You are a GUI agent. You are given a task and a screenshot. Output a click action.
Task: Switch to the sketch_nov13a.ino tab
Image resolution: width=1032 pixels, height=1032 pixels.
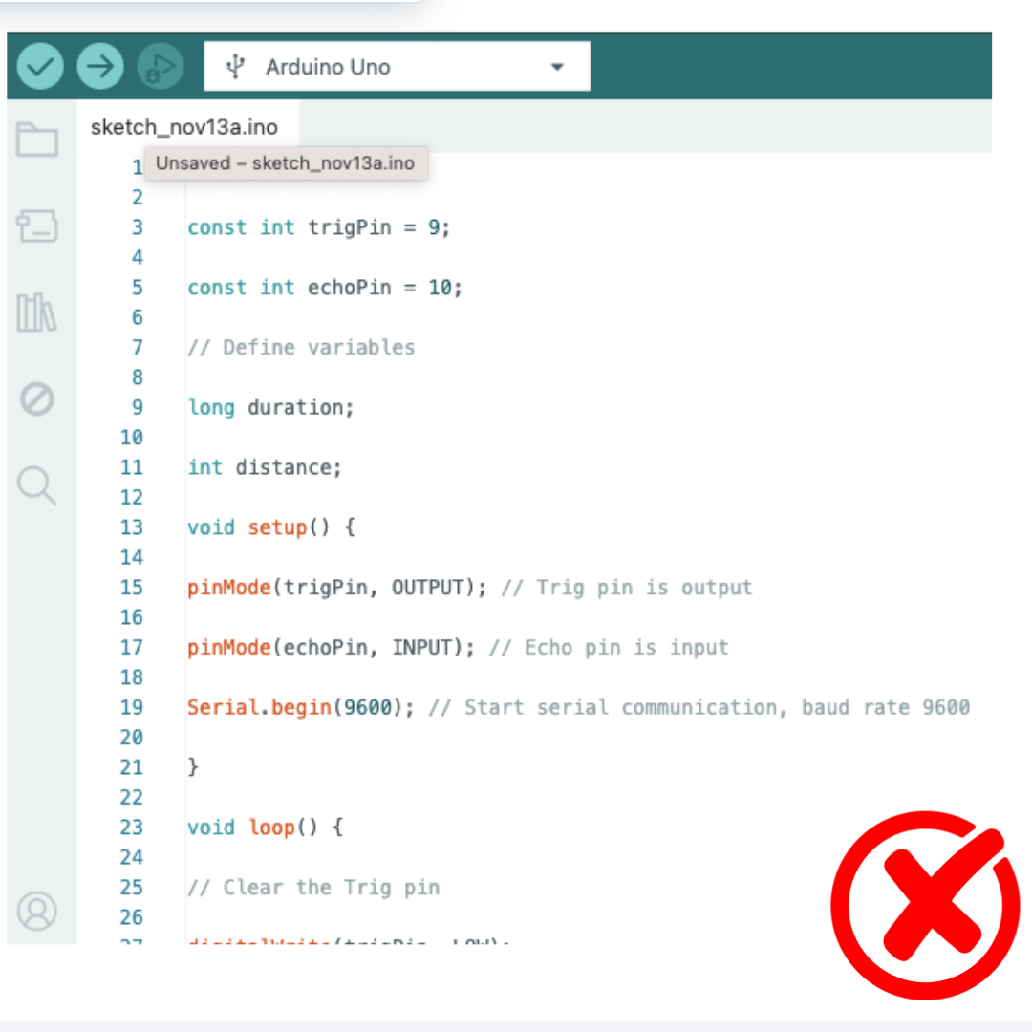click(183, 128)
